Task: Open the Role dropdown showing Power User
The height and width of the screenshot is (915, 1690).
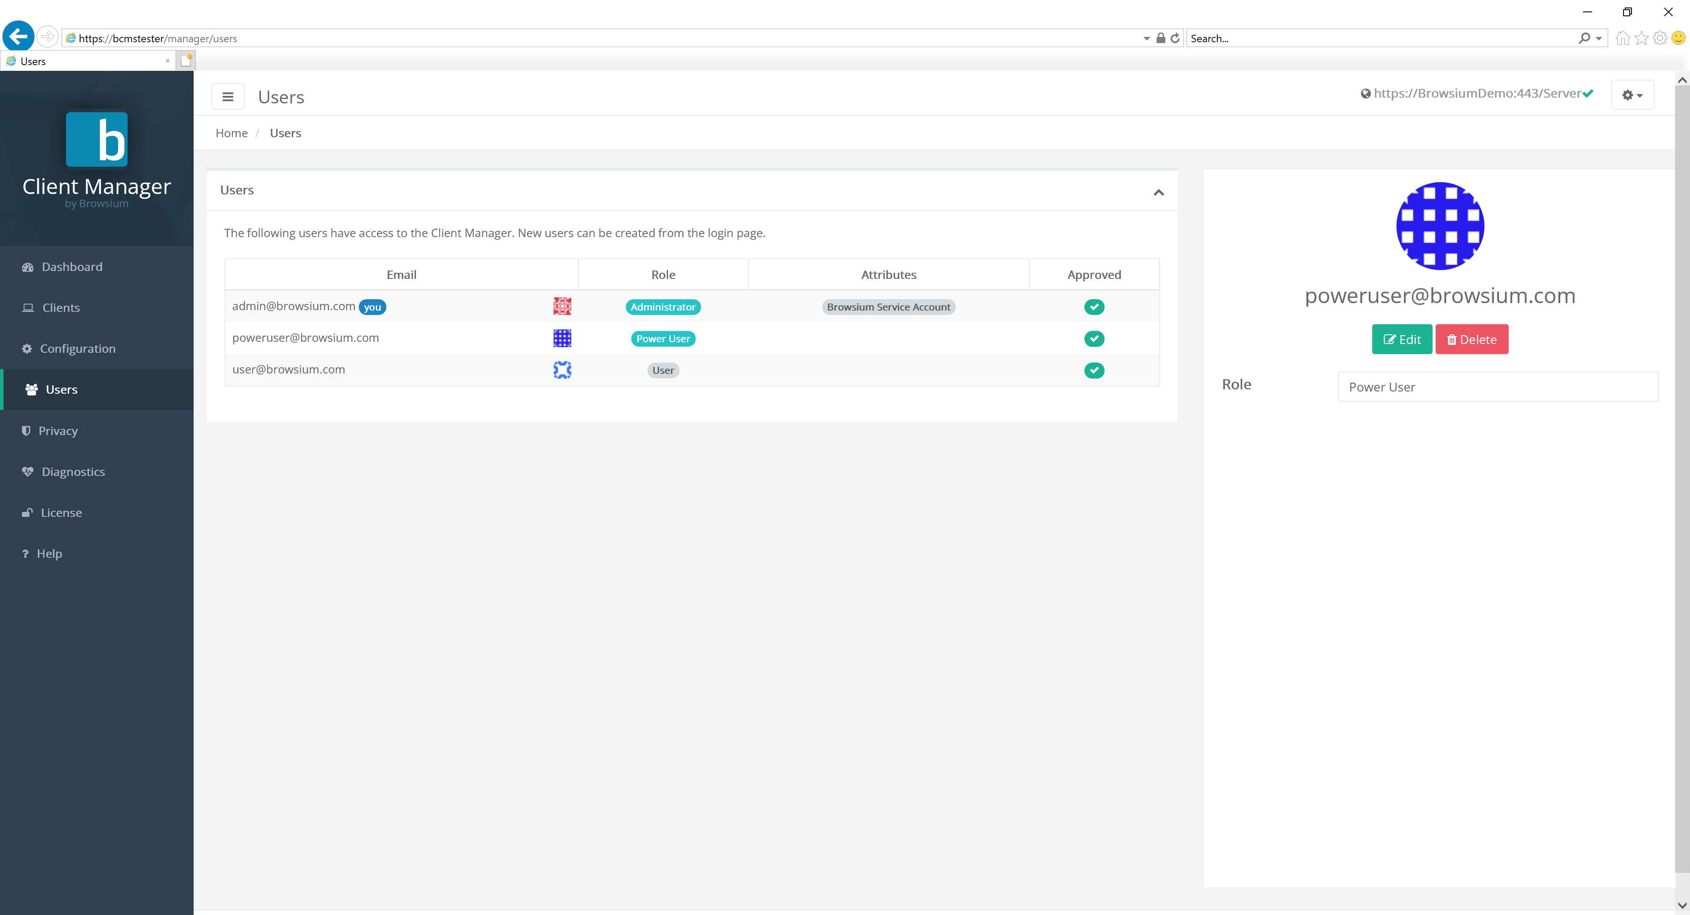Action: (1498, 386)
